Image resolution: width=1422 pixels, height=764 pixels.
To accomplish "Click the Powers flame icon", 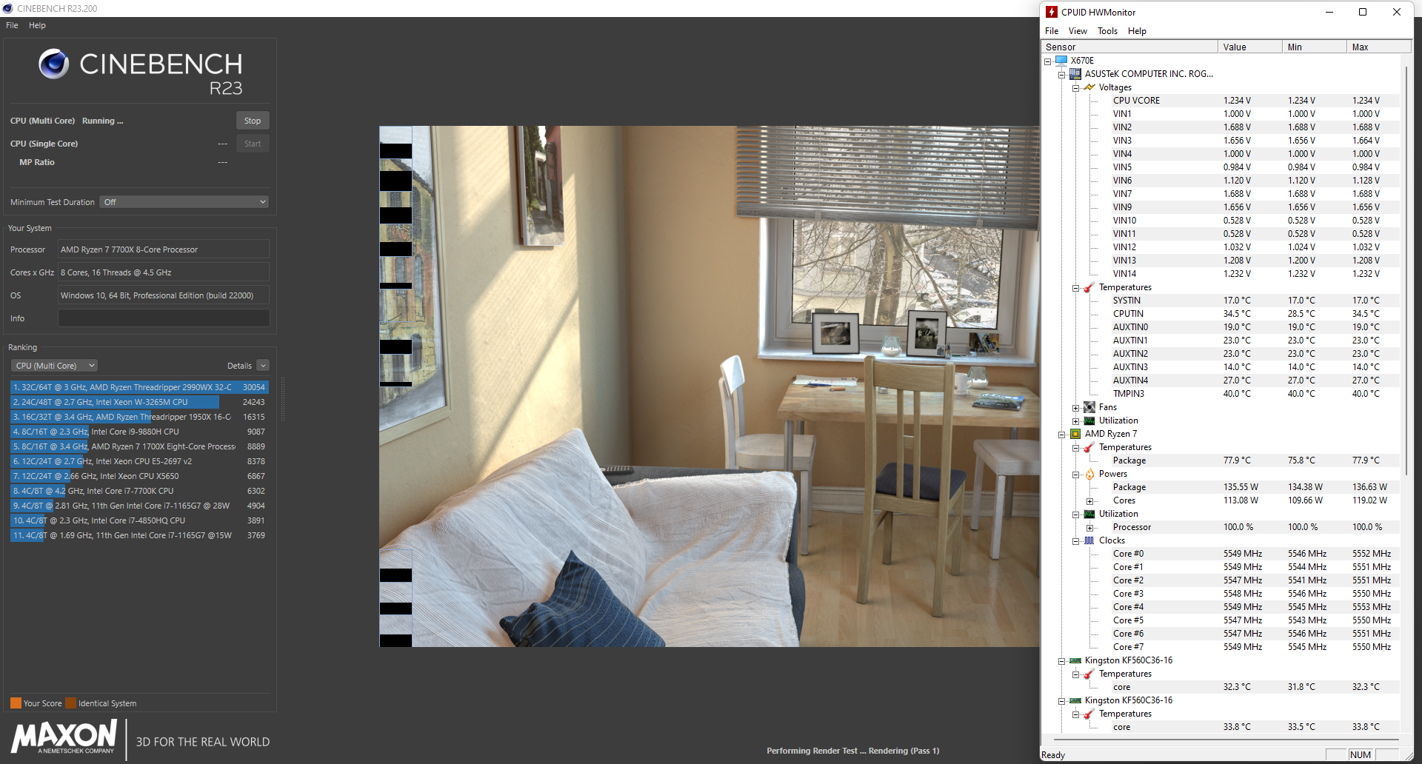I will tap(1089, 474).
